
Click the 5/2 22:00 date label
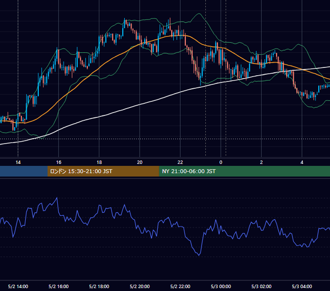coord(180,286)
